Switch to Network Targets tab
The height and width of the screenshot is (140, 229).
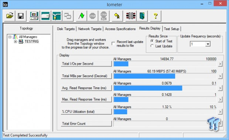point(90,29)
